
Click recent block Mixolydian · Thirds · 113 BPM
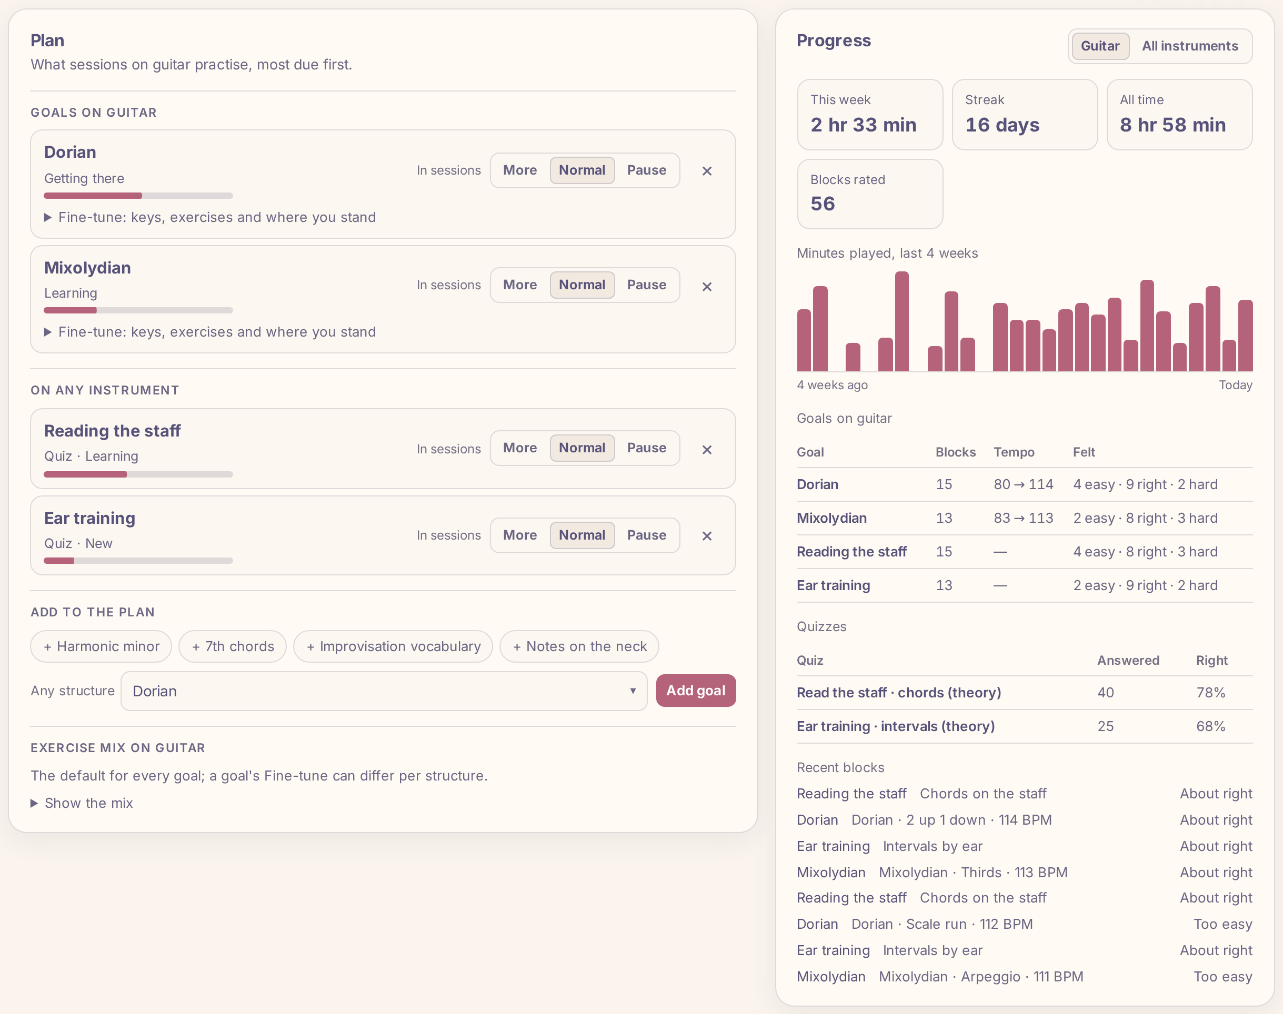pyautogui.click(x=1025, y=873)
